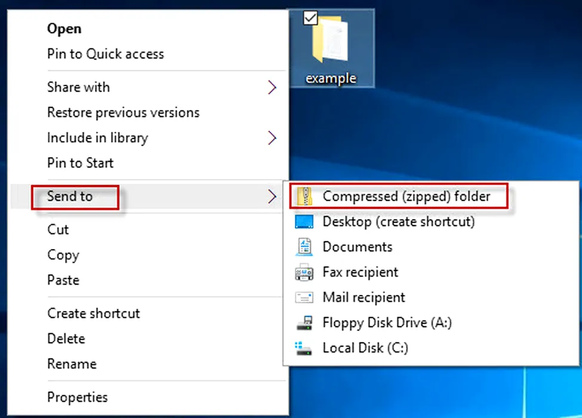Click the Compressed (zipped) folder zipper icon

tap(304, 196)
